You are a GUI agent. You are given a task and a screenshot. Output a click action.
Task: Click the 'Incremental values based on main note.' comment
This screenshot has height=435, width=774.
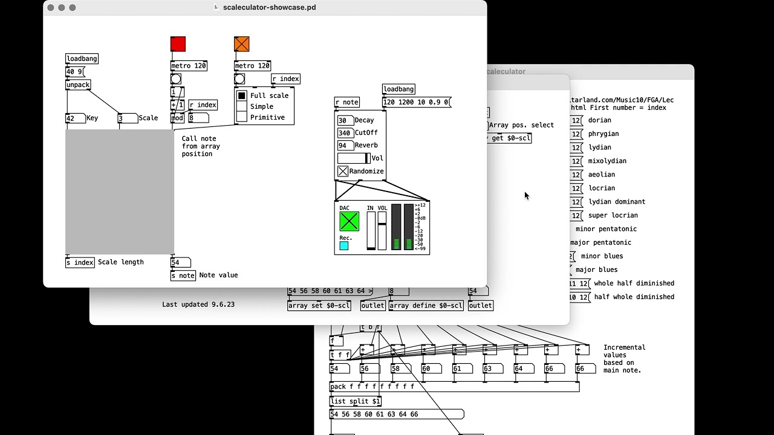coord(625,359)
